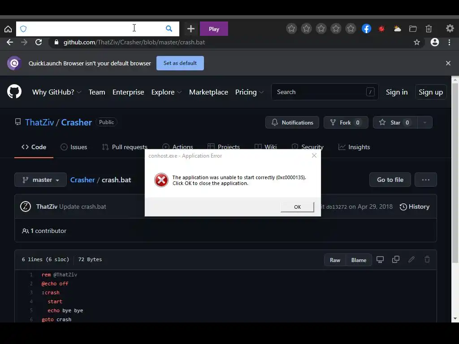Open browser settings gear icon
Image resolution: width=459 pixels, height=344 pixels.
[450, 28]
